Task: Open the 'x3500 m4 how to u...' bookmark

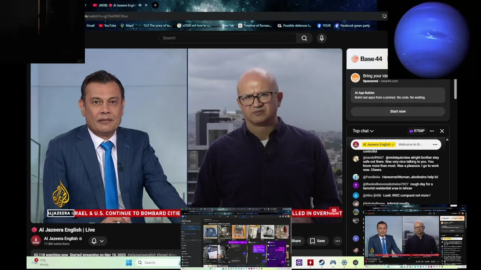Action: click(194, 25)
